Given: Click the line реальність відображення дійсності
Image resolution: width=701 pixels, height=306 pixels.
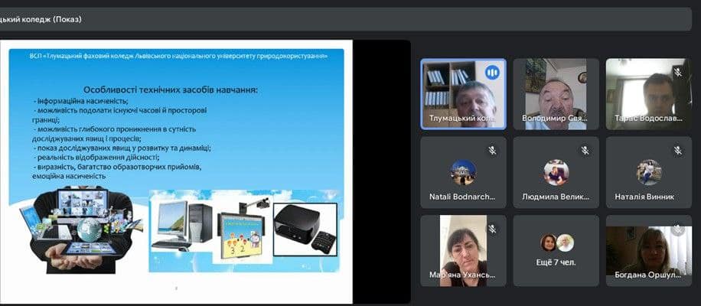Looking at the screenshot, I should pyautogui.click(x=96, y=158).
